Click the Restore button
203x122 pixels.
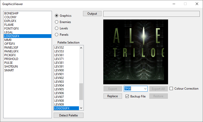158,96
